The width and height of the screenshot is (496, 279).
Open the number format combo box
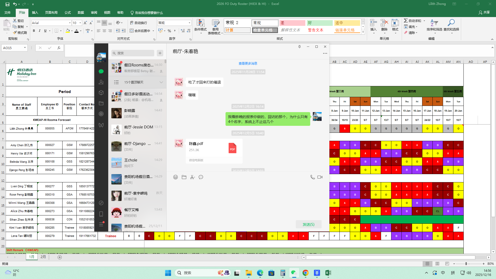(x=189, y=23)
